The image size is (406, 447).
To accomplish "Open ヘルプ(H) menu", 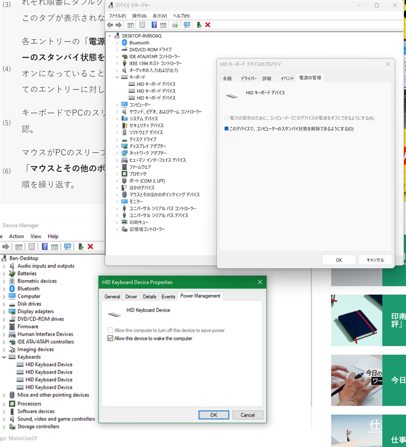I will click(x=181, y=16).
